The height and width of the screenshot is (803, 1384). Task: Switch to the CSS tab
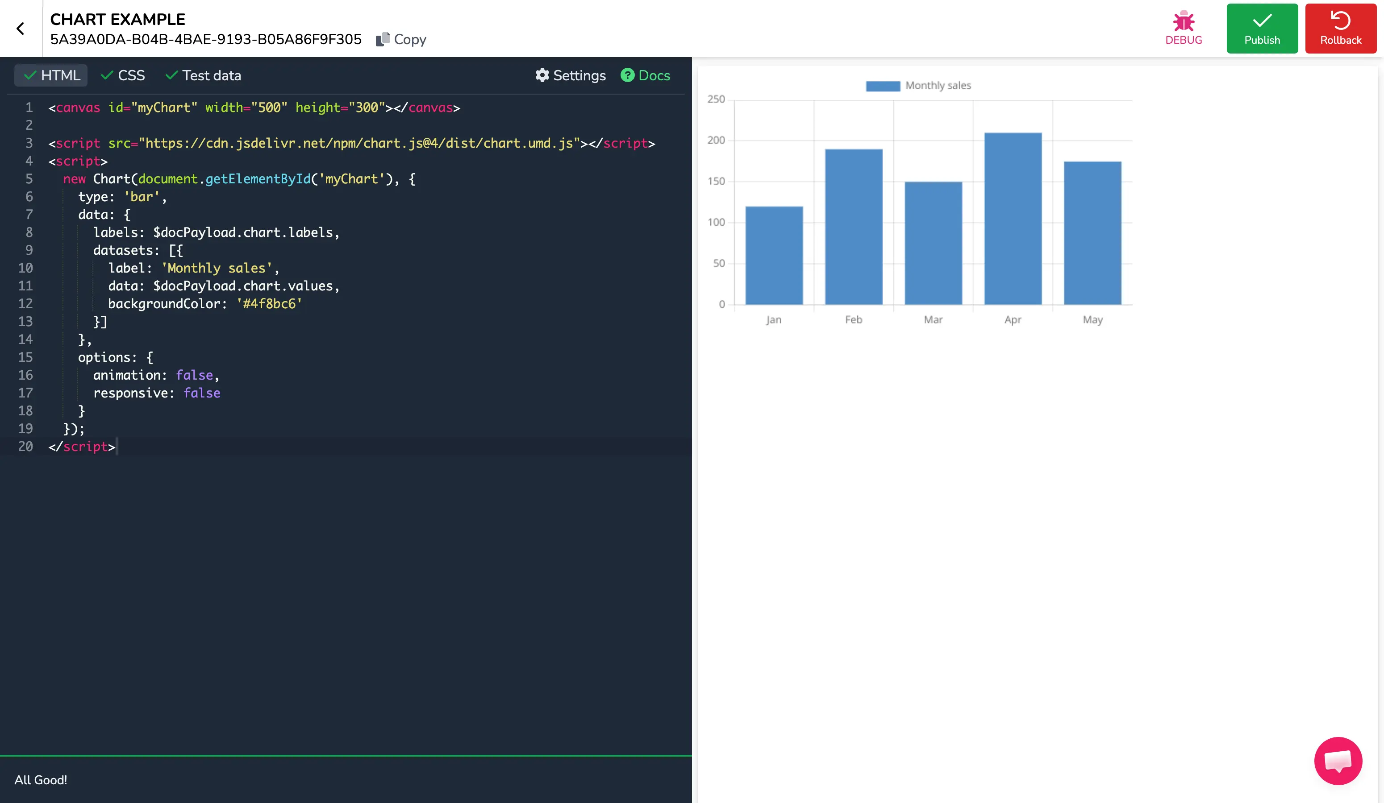[x=130, y=75]
